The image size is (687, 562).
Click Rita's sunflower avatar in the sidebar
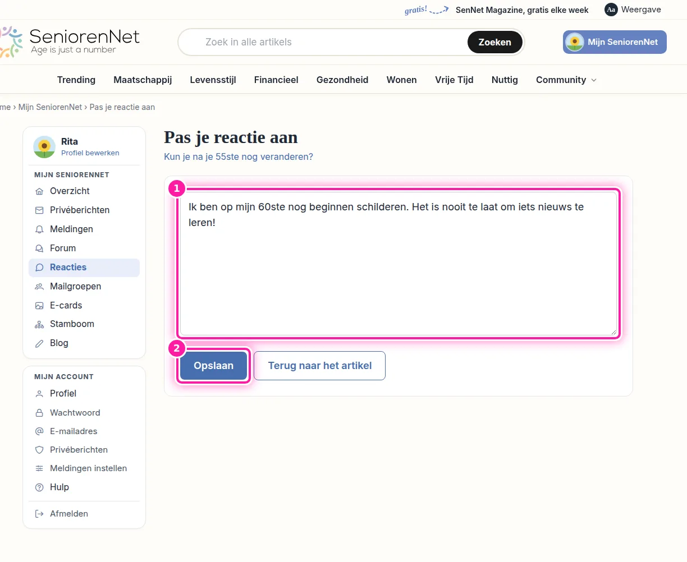click(44, 147)
